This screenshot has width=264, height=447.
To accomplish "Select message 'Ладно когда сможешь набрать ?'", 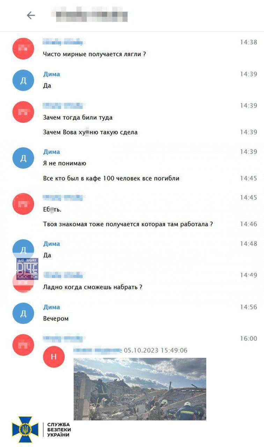I will (x=93, y=287).
